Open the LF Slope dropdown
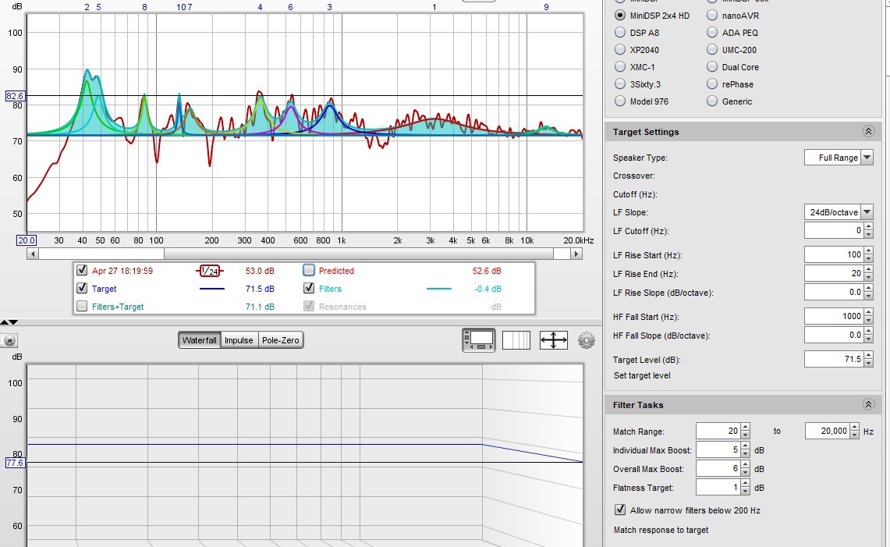This screenshot has width=890, height=547. 838,212
